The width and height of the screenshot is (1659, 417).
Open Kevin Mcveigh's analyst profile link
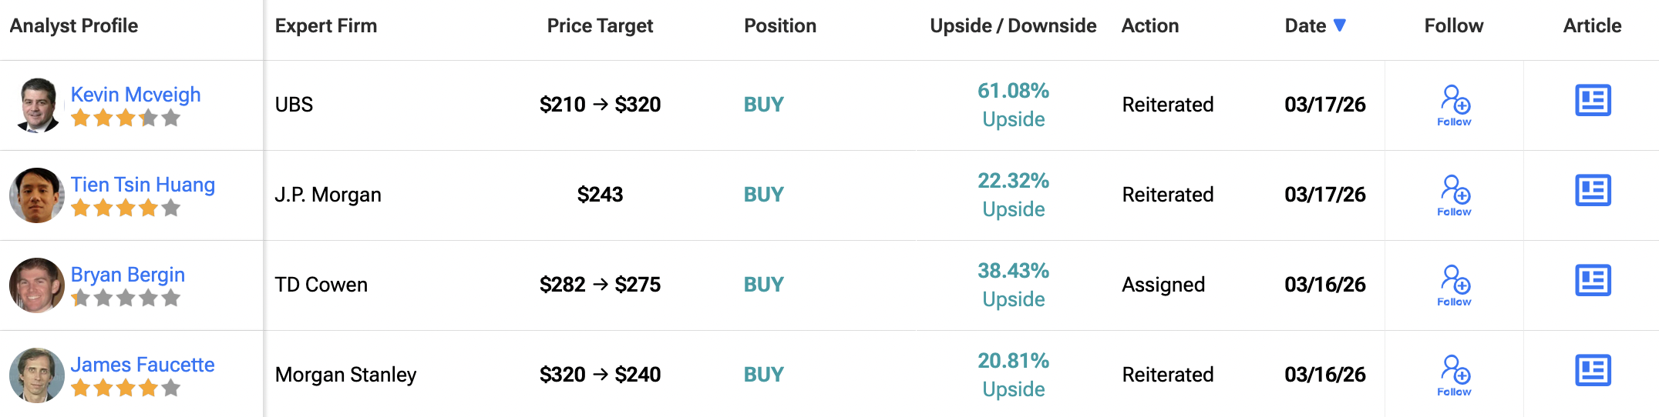point(136,95)
